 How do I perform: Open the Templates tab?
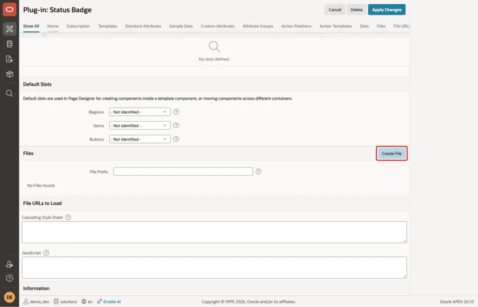(107, 26)
